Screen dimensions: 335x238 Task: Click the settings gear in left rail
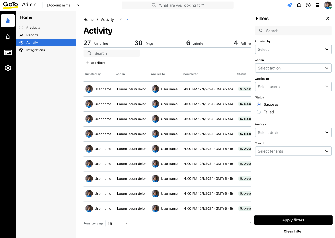click(x=8, y=68)
